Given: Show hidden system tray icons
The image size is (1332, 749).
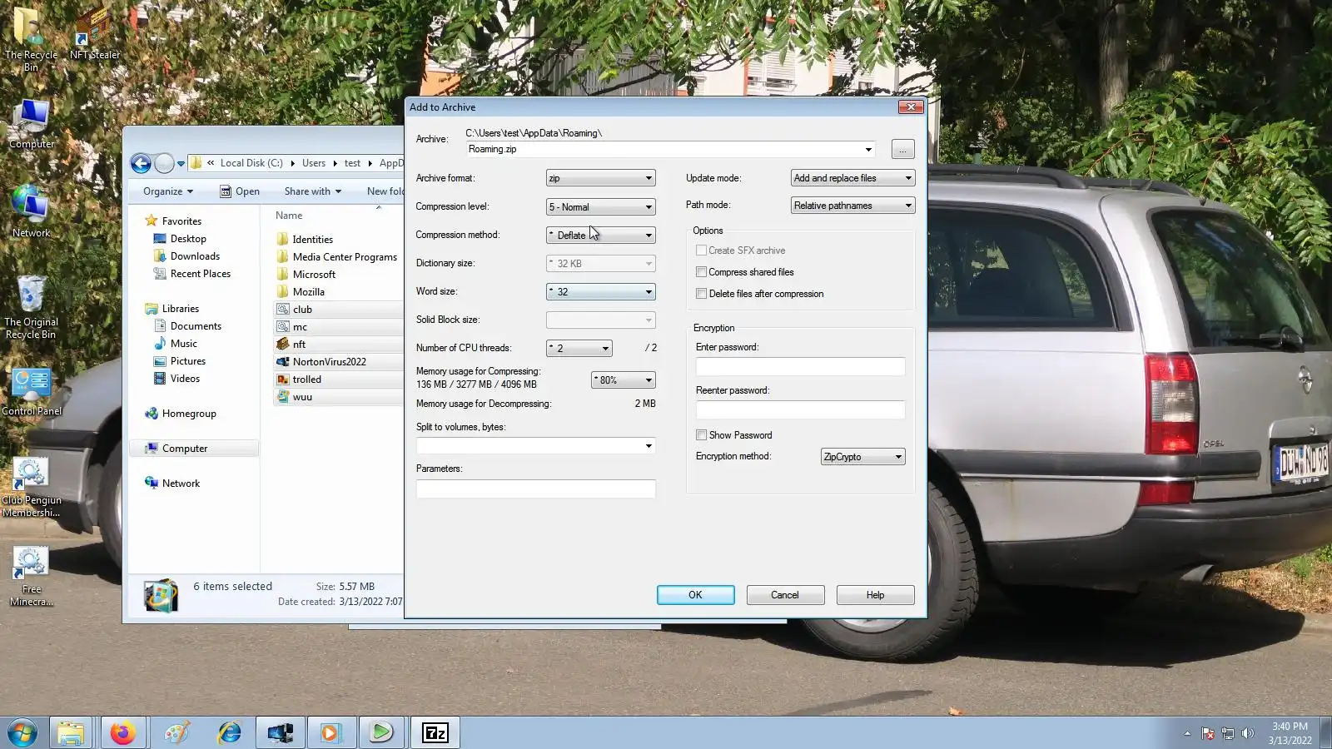Looking at the screenshot, I should [1187, 733].
